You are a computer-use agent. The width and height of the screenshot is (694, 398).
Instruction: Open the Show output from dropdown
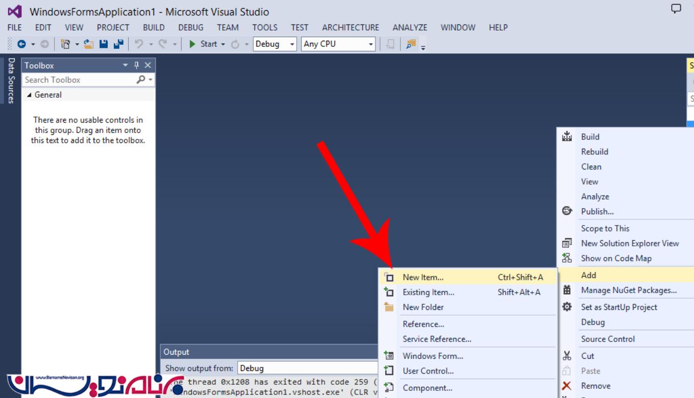pos(307,368)
